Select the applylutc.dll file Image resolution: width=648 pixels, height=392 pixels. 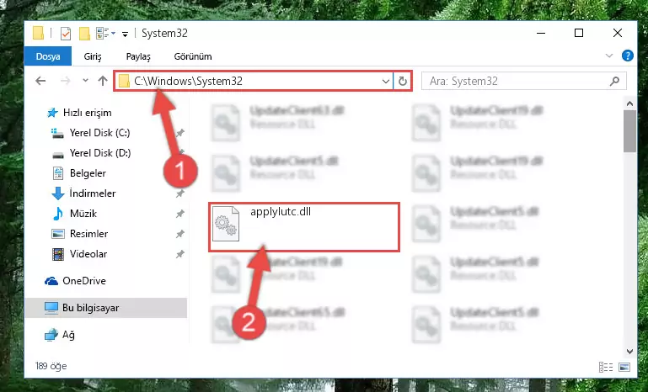click(303, 226)
